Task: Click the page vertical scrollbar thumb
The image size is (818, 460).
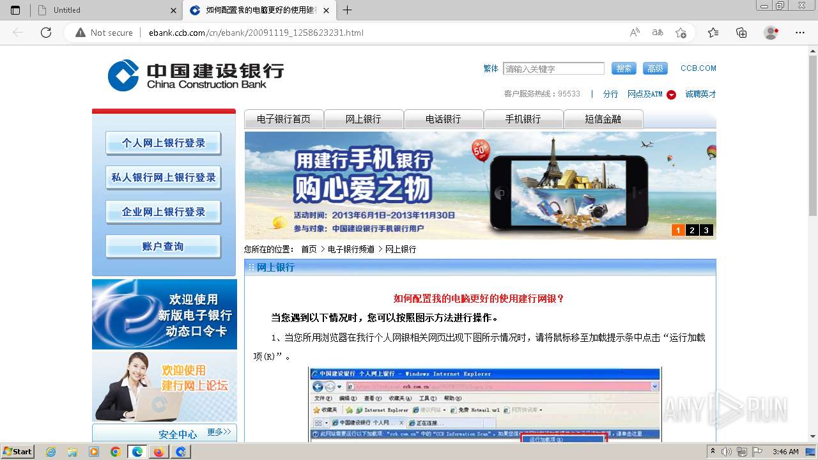Action: point(812,135)
